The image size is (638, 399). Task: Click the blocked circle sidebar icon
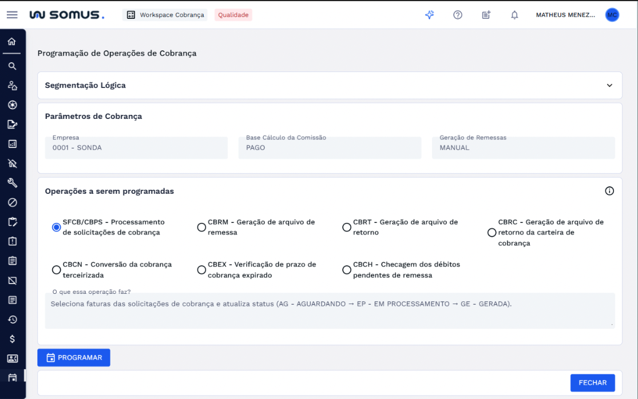[12, 202]
